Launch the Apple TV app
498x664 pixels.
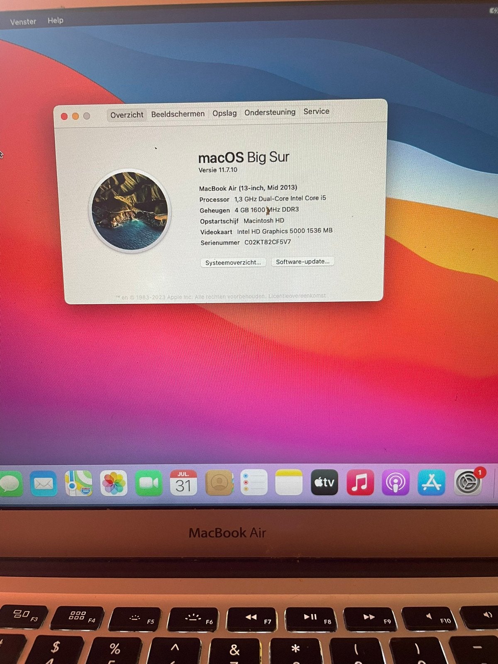click(x=325, y=482)
